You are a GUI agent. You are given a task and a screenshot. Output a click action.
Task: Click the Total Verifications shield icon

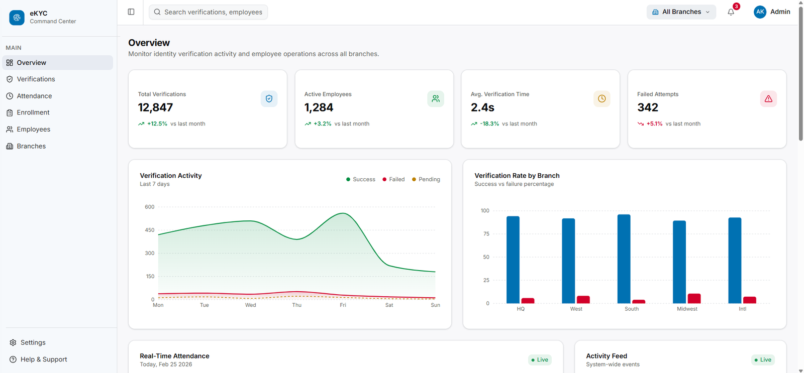click(x=269, y=99)
